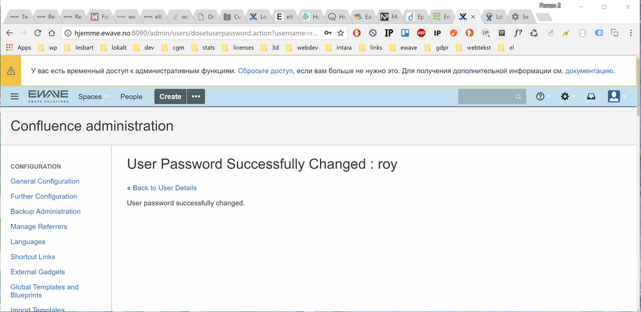
Task: Open the DuckDuckGo extension icon
Action: click(470, 33)
